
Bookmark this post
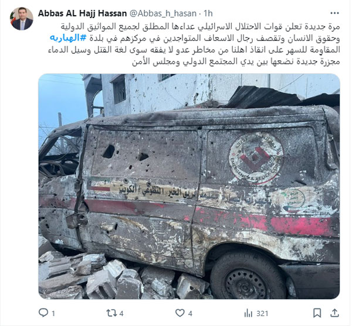click(317, 313)
